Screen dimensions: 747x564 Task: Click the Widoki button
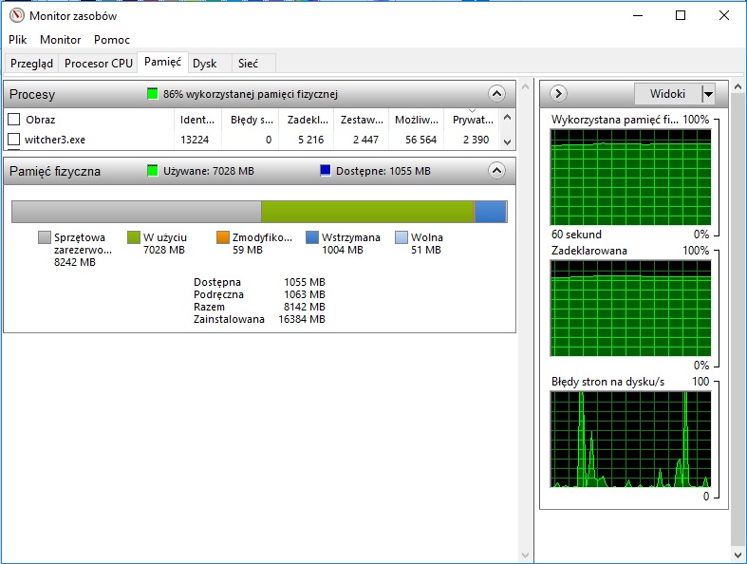pyautogui.click(x=667, y=93)
